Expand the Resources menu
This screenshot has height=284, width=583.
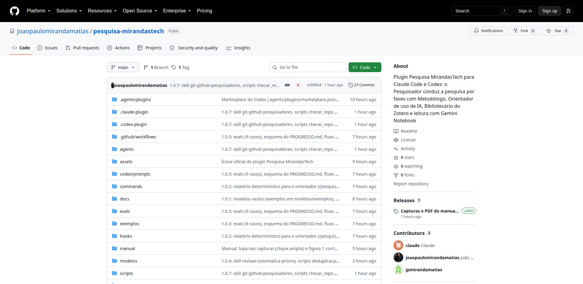(x=102, y=11)
